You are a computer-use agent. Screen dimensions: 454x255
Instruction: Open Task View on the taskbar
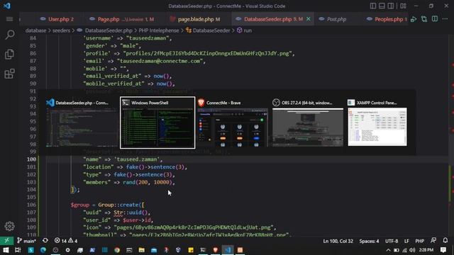[18, 250]
